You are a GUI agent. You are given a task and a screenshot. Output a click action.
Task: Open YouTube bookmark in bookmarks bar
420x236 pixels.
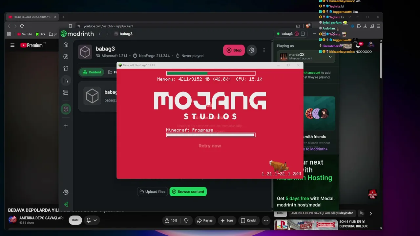pyautogui.click(x=25, y=34)
